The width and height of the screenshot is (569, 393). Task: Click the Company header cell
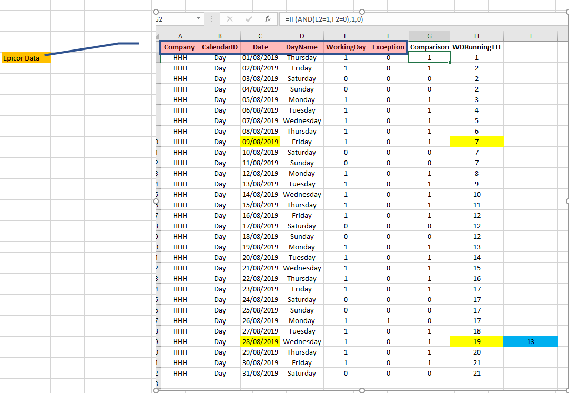click(180, 47)
